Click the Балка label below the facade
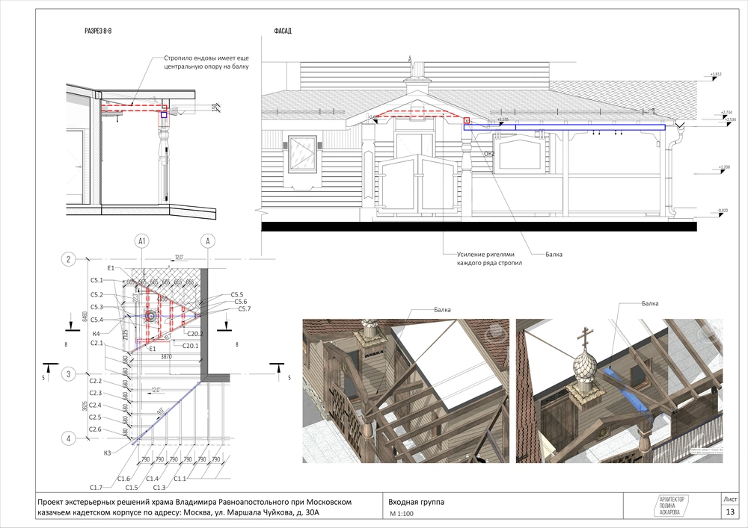The image size is (748, 528). click(x=554, y=255)
